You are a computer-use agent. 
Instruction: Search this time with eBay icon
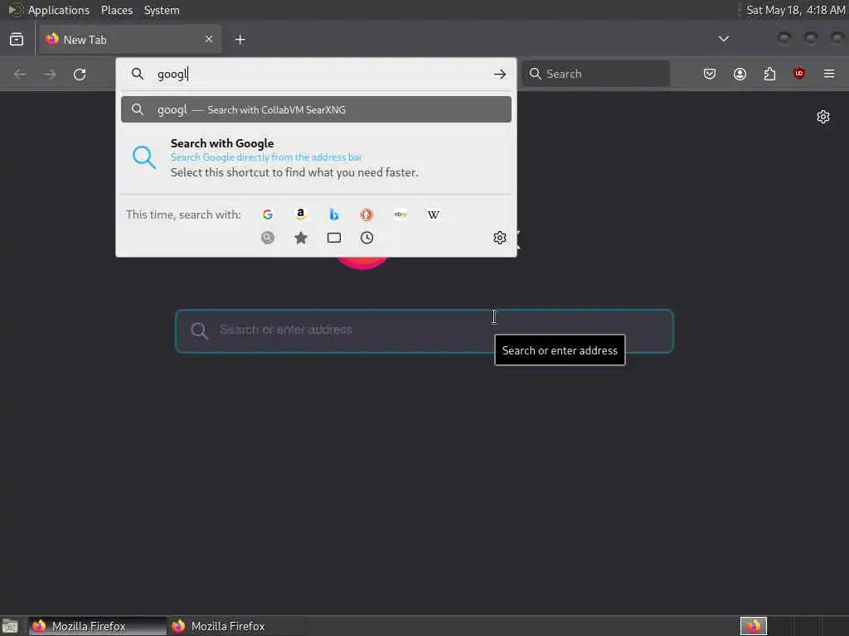pos(400,214)
